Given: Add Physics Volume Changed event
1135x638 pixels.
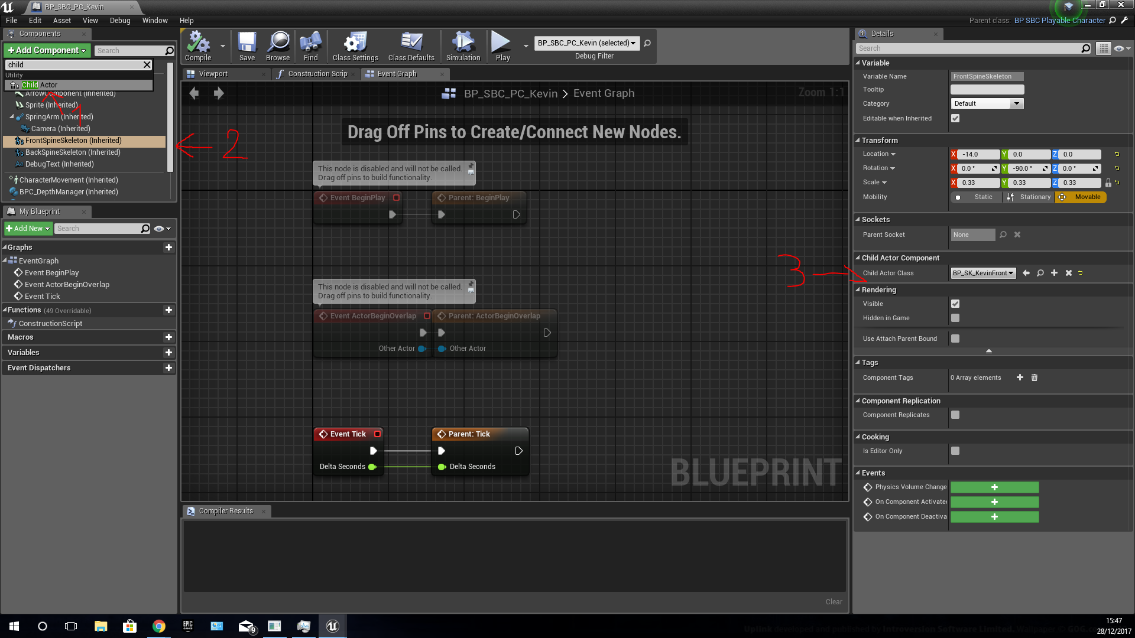Looking at the screenshot, I should 994,487.
